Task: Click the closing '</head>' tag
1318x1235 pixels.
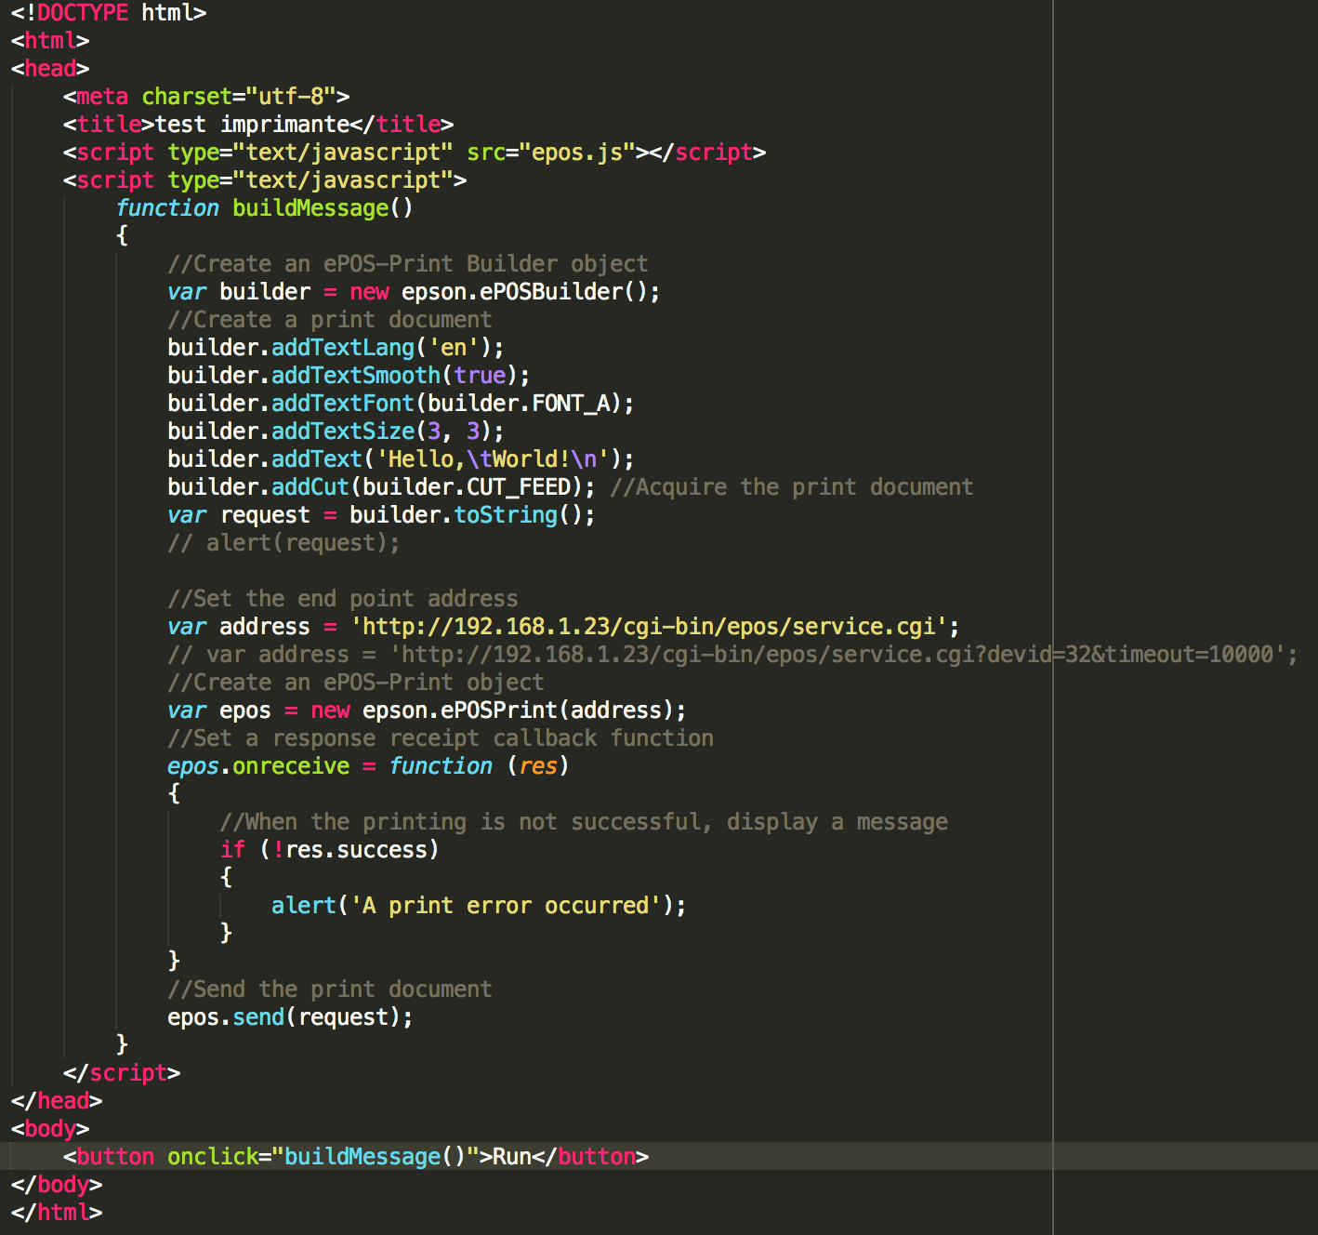Action: click(x=57, y=1101)
